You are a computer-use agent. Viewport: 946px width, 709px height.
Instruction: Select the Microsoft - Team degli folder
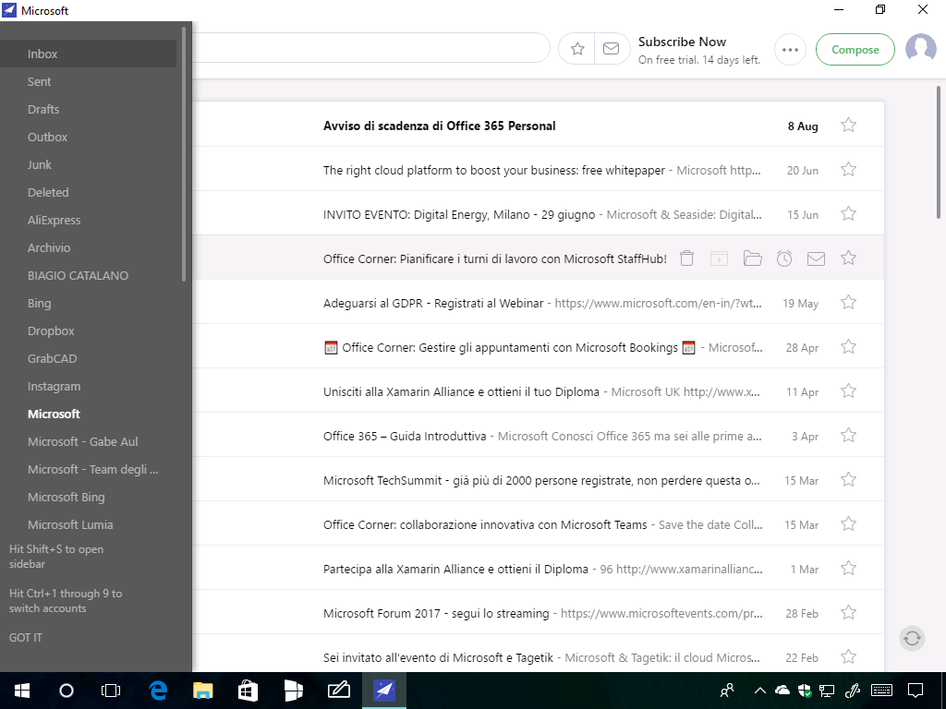(88, 470)
